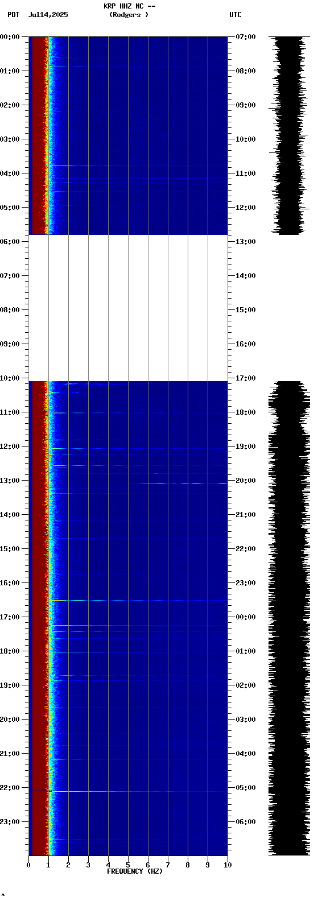This screenshot has width=314, height=901.
Task: Click the 0 Hz frequency tick label
Action: [x=28, y=865]
